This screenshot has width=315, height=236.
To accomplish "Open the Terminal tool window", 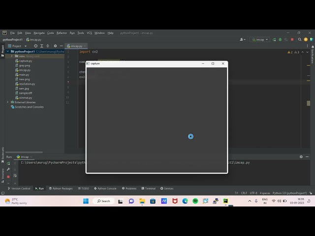I will click(x=149, y=188).
